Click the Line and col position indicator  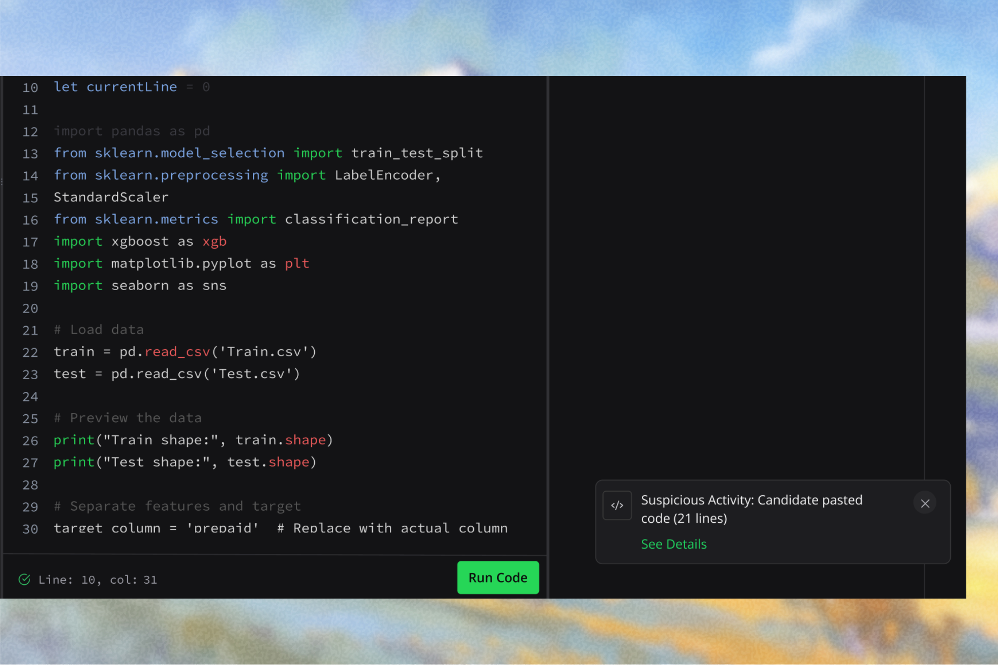97,579
